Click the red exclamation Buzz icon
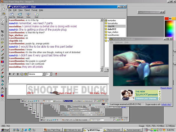Viewport: 176px width, 132px height. point(56,74)
